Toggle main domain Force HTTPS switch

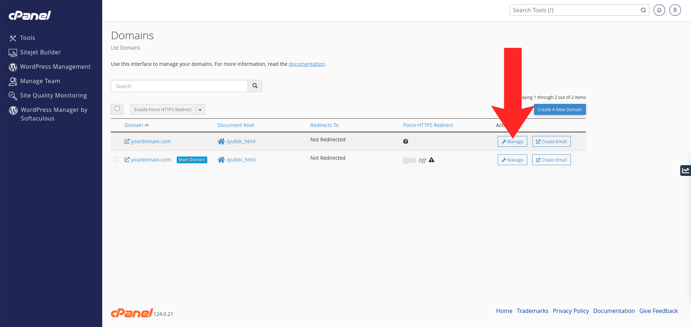409,160
